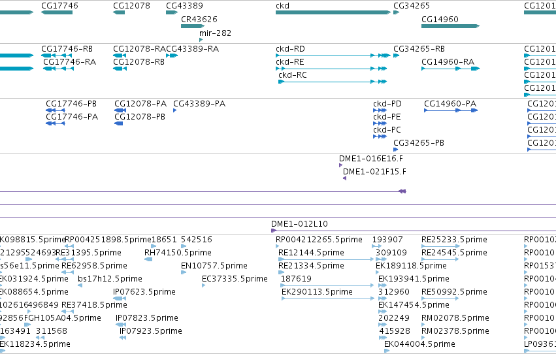556x354 pixels.
Task: Click the DME1-021F15.F purple arrow
Action: point(345,178)
